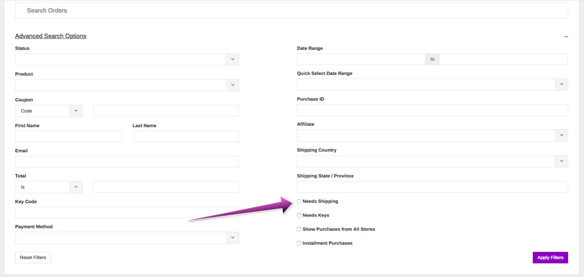Open the Coupon Code type dropdown
The height and width of the screenshot is (277, 584).
tap(49, 111)
